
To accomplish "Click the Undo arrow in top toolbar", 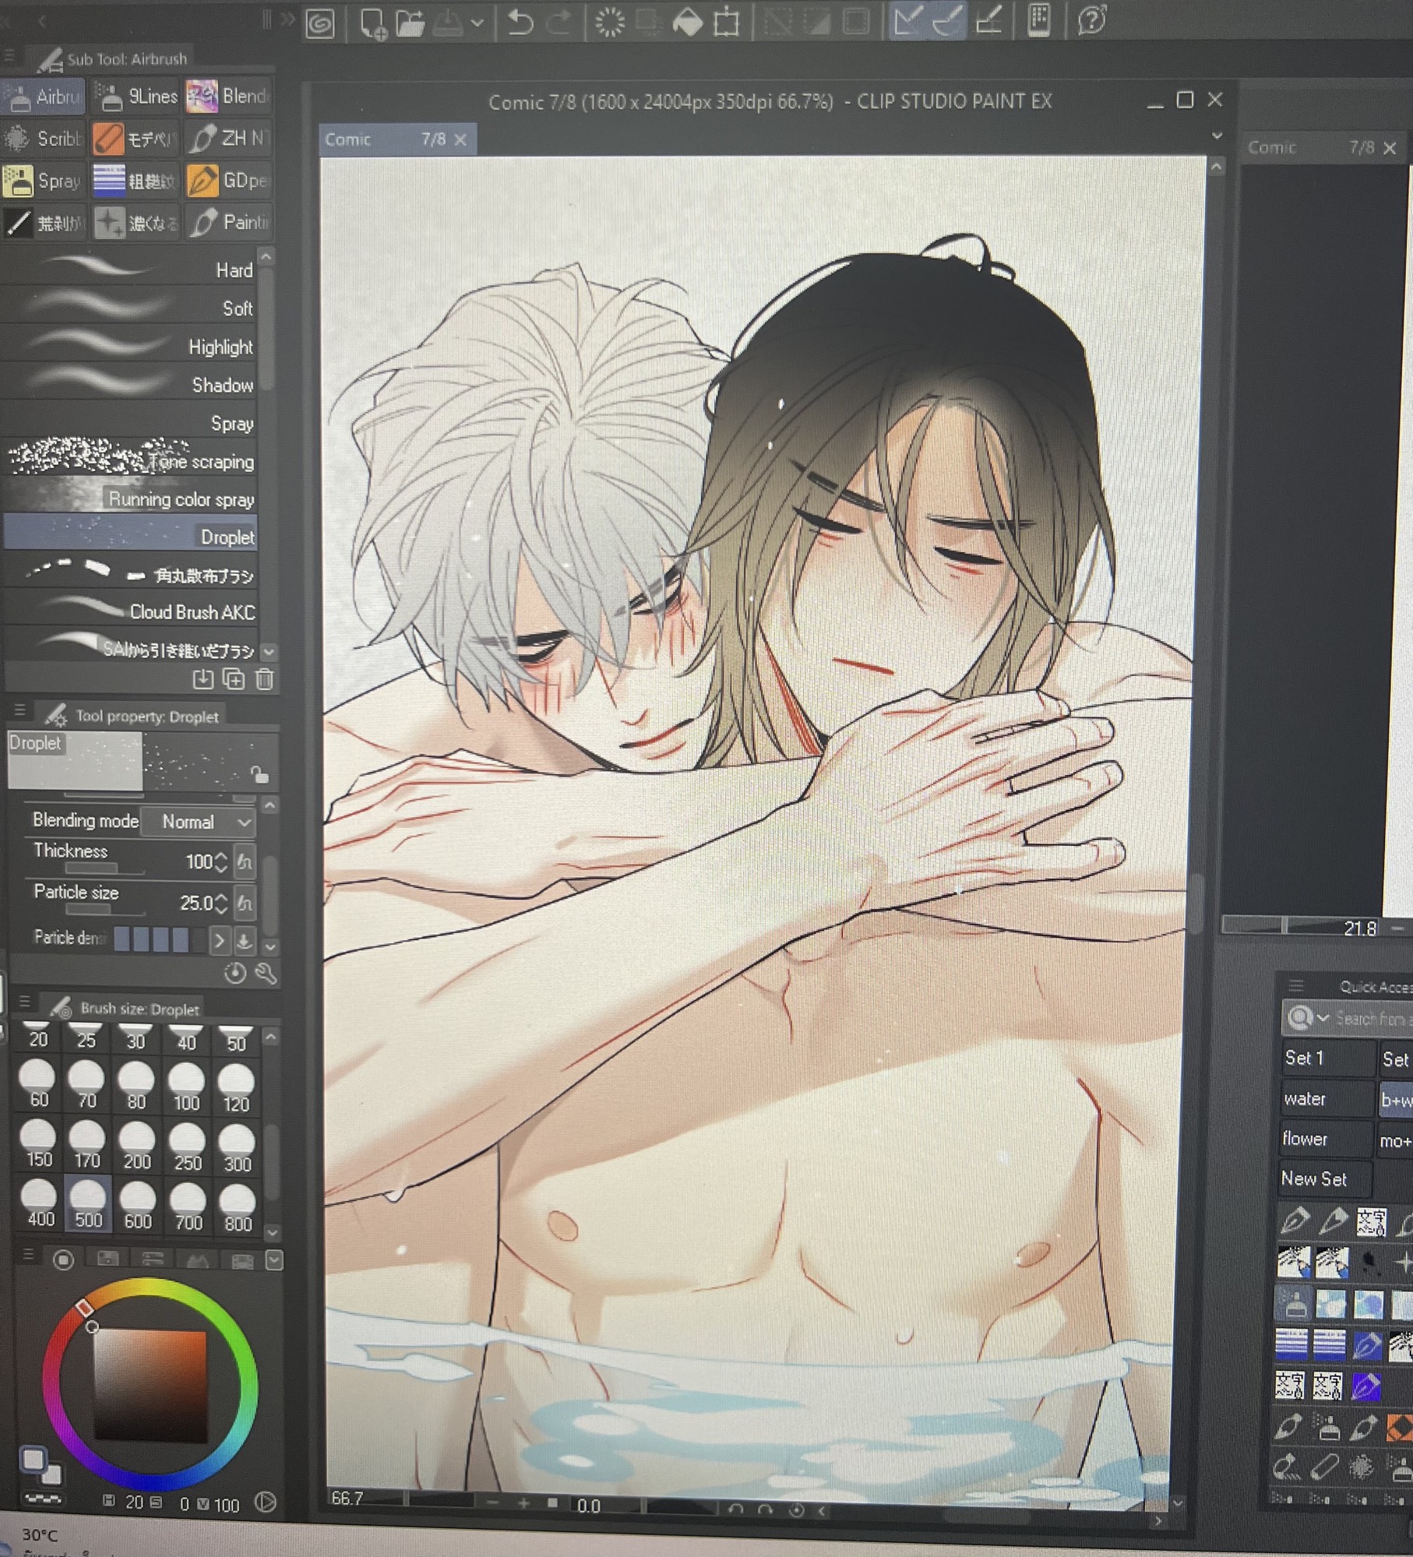I will point(520,23).
